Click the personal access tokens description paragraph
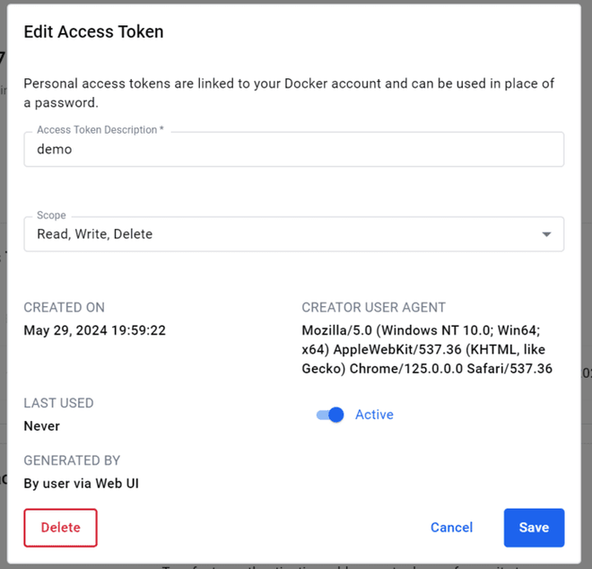The image size is (592, 569). (x=289, y=92)
